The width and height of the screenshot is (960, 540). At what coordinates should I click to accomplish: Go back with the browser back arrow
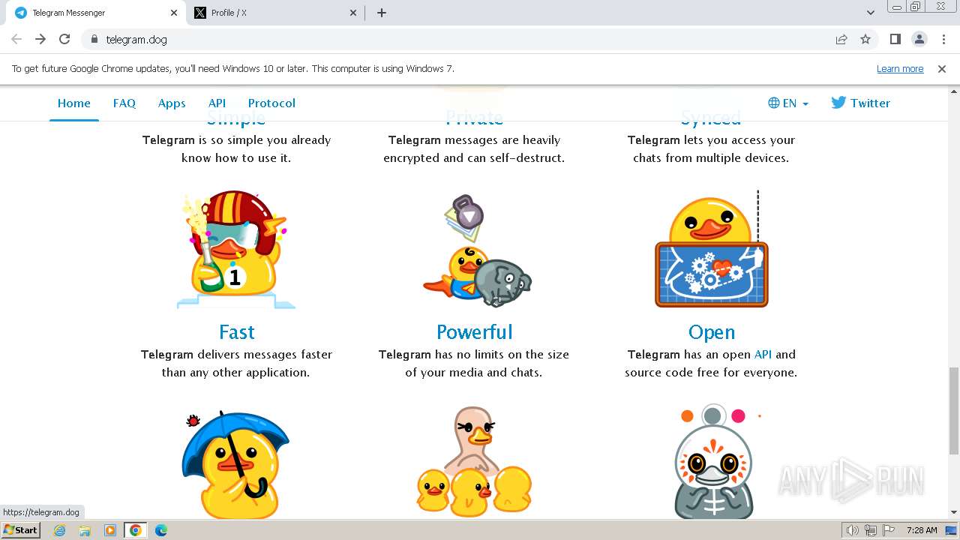point(16,39)
